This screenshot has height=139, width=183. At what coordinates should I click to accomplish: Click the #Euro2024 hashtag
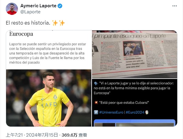[135, 112]
